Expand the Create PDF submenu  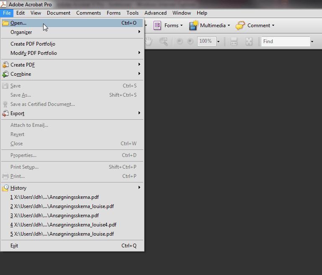pyautogui.click(x=139, y=64)
